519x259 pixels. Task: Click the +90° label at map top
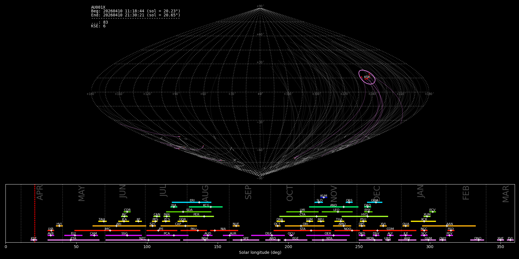pyautogui.click(x=260, y=6)
